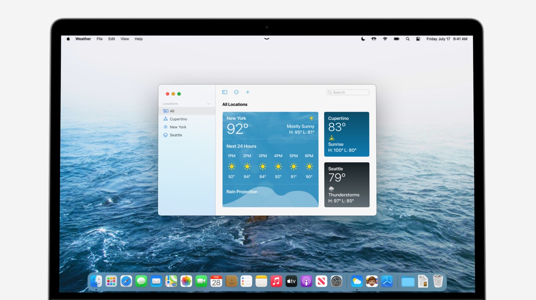The height and width of the screenshot is (300, 536).
Task: Click the sun icon under 3PM
Action: [263, 166]
